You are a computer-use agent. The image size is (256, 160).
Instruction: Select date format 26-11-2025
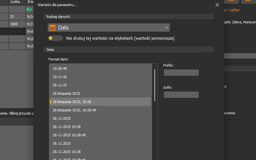[100, 118]
